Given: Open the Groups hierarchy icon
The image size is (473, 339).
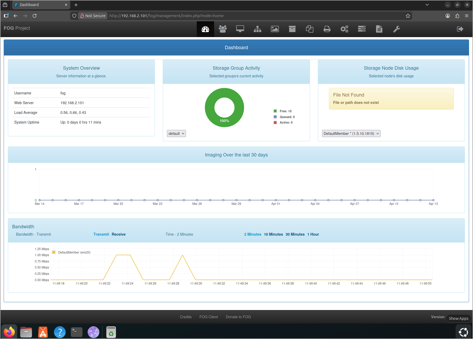Looking at the screenshot, I should pos(257,29).
